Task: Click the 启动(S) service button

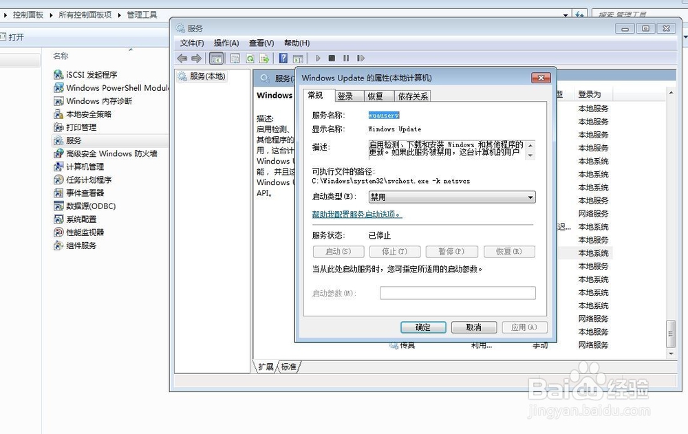Action: pos(338,252)
